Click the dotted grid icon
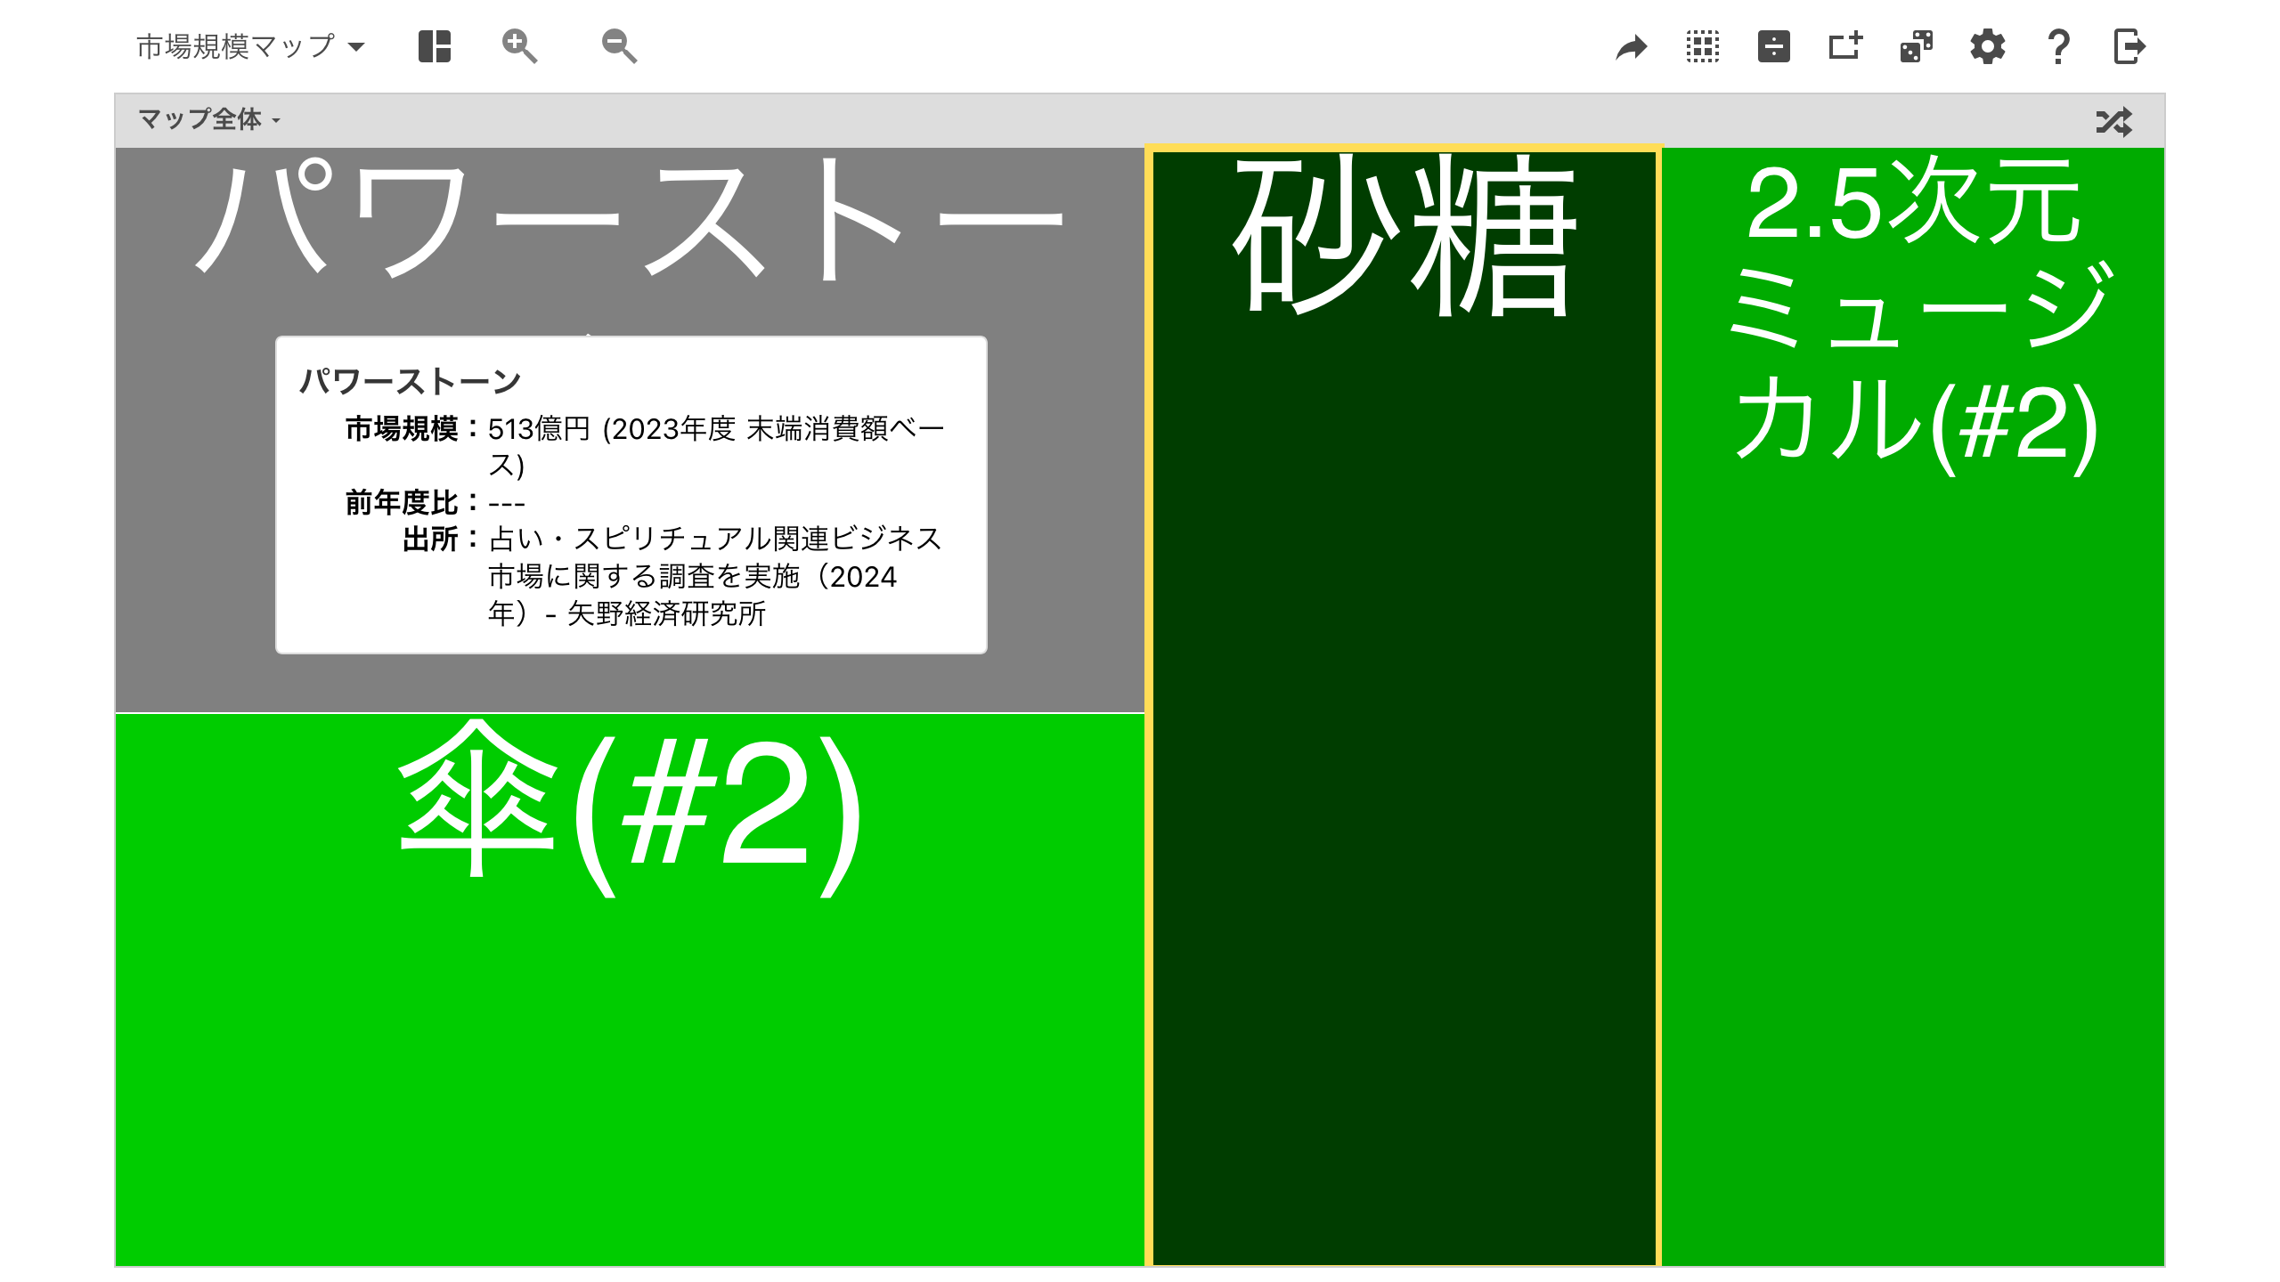Screen dimensions: 2280x1282 (x=1703, y=46)
